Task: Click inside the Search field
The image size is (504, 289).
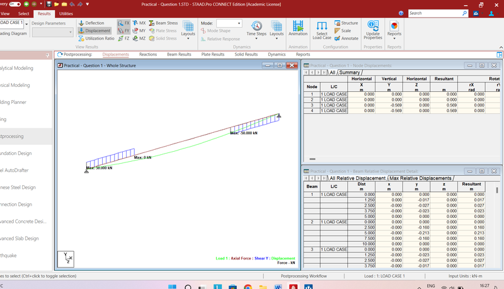Action: (435, 13)
